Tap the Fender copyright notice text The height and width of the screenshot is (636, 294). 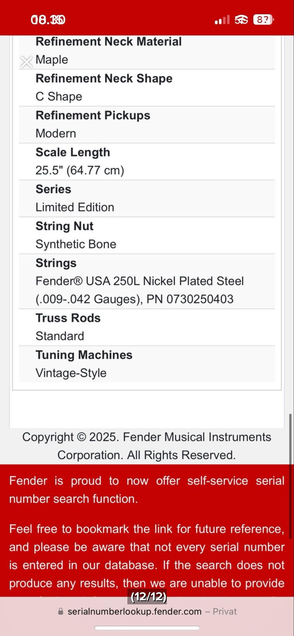(x=147, y=446)
